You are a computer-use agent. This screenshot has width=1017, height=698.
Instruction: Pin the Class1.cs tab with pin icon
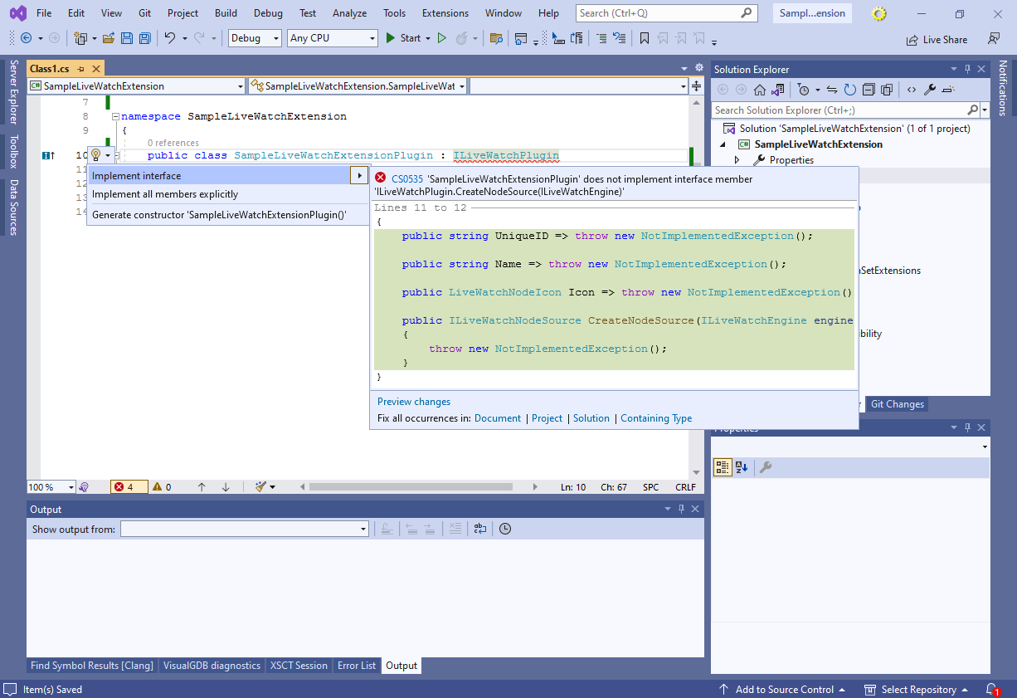tap(81, 69)
